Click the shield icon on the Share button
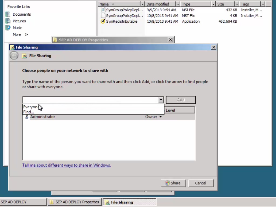 click(x=167, y=183)
